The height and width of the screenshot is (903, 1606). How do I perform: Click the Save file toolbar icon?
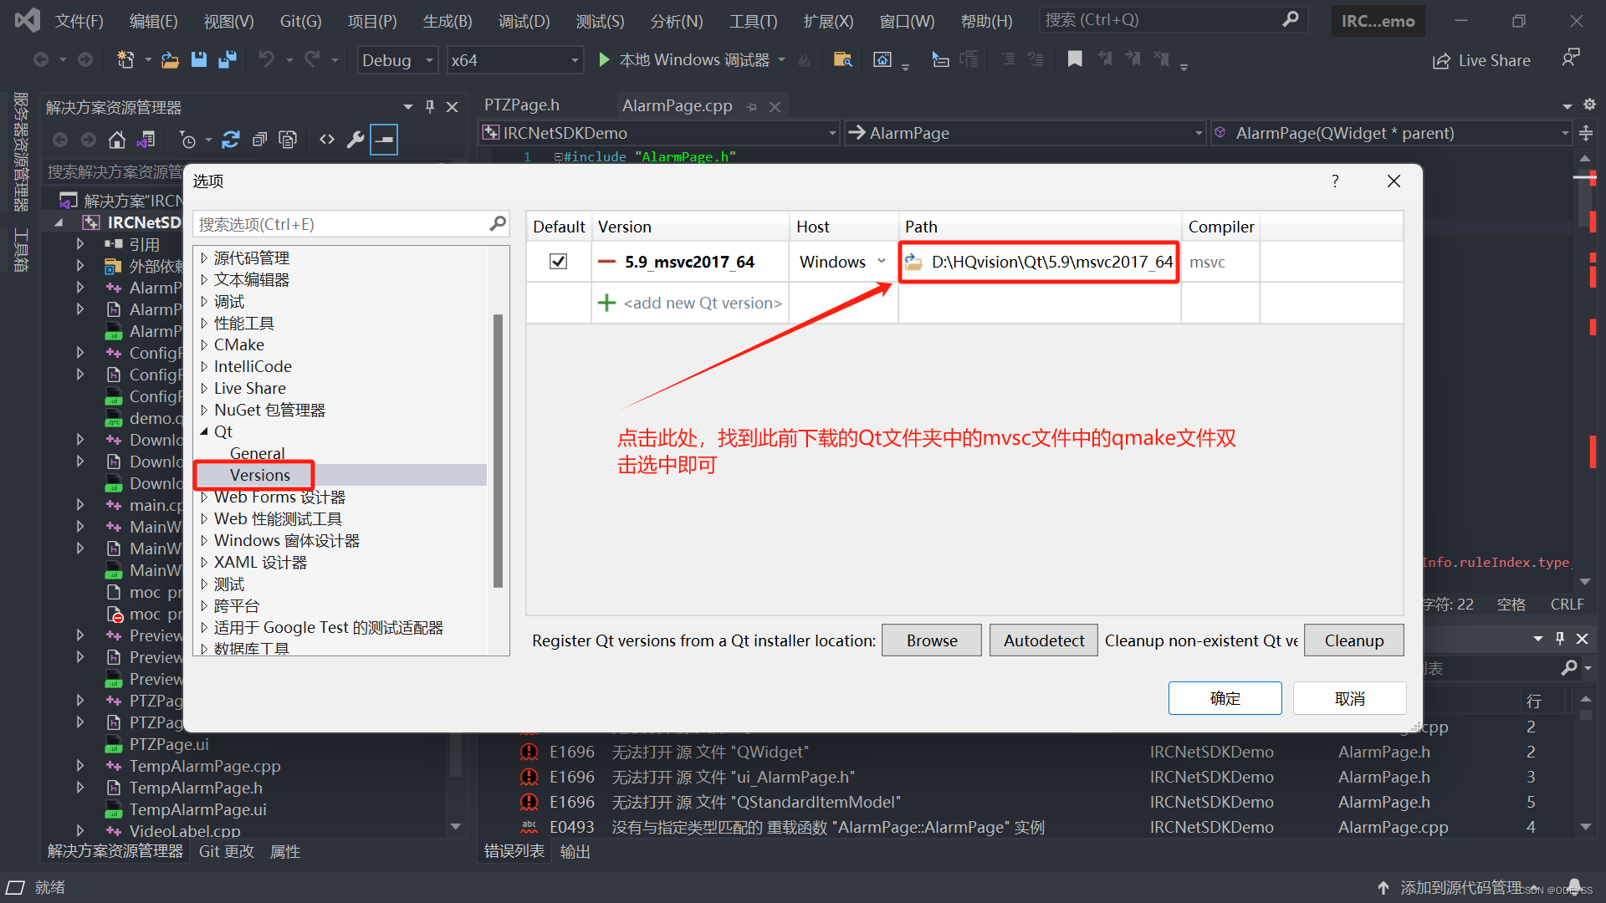click(198, 59)
